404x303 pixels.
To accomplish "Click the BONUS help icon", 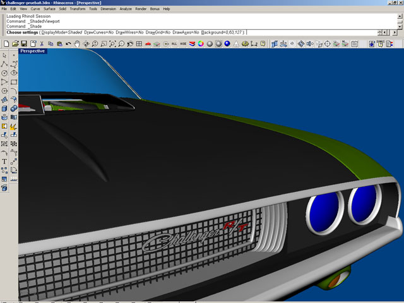I will pos(380,44).
